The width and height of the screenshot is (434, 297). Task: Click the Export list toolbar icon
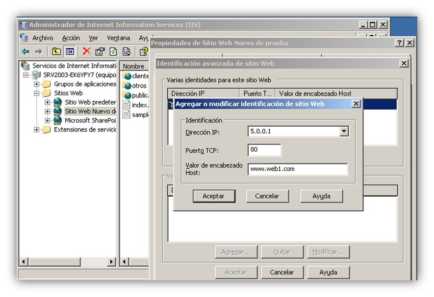pos(127,51)
